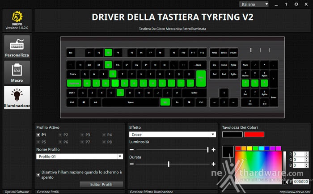The height and width of the screenshot is (194, 313).
Task: Click the Esc key on keyboard map
Action: coord(71,53)
